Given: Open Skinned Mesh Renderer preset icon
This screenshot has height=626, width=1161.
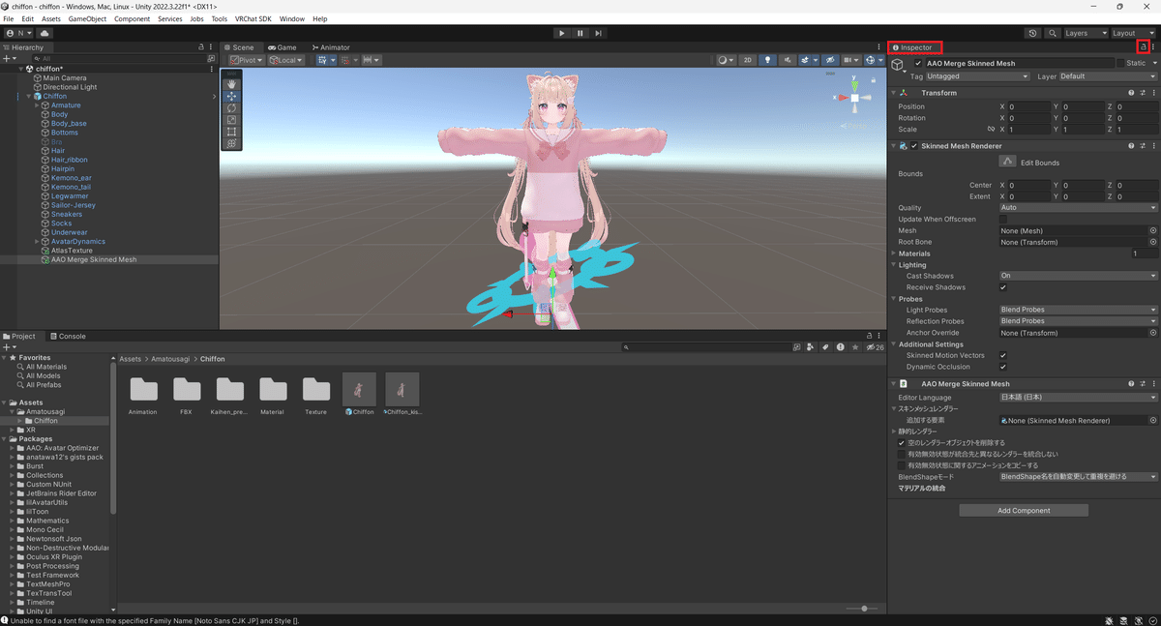Looking at the screenshot, I should click(x=1141, y=146).
